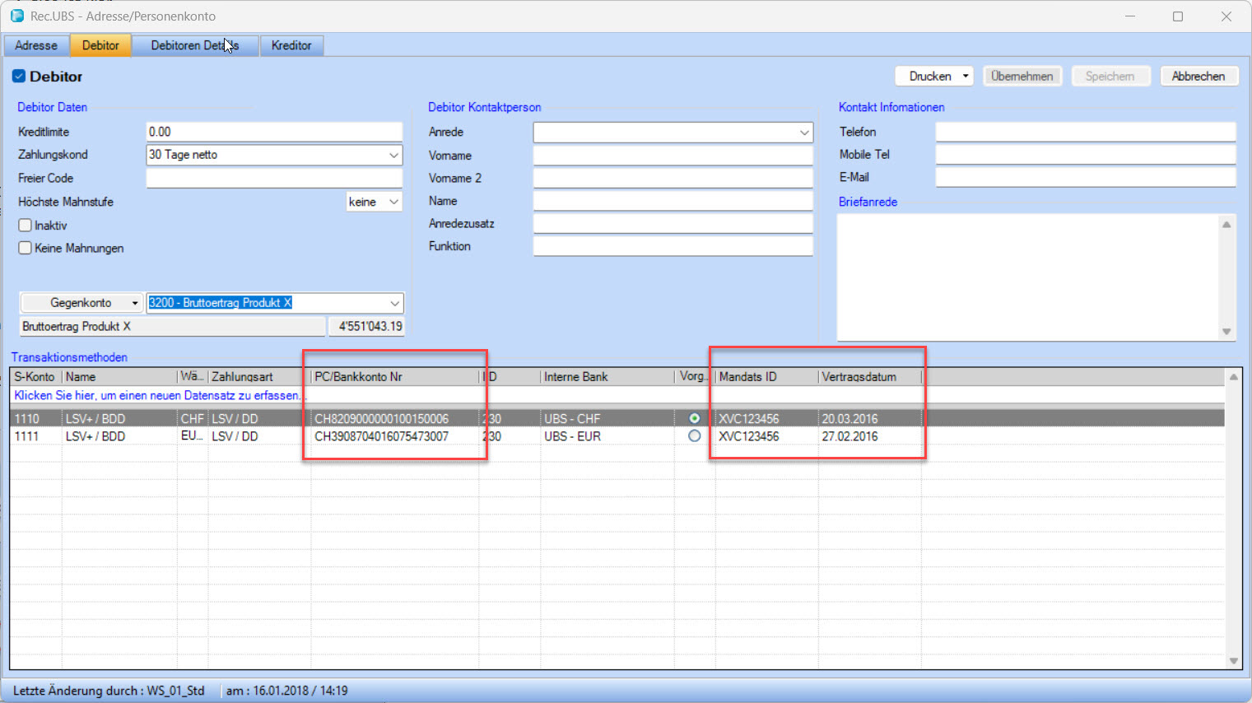
Task: Click into the Telefon input field
Action: tap(1085, 132)
